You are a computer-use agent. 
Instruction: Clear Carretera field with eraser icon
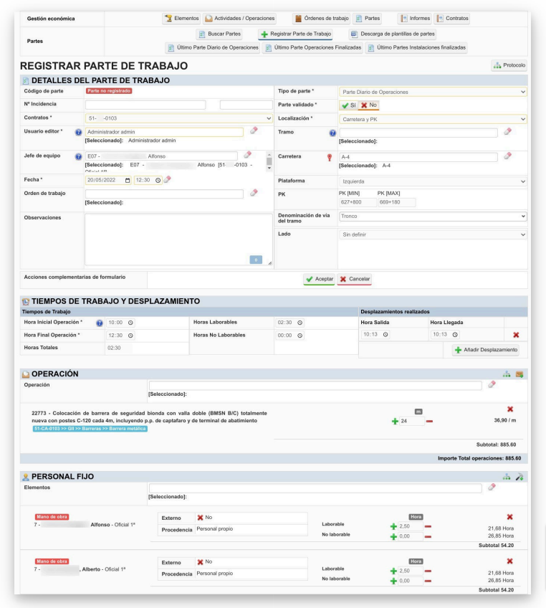tap(507, 156)
